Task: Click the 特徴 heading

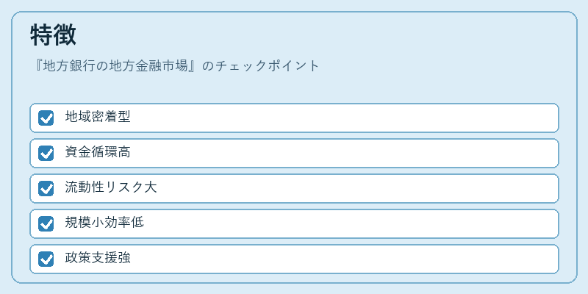Action: [53, 35]
